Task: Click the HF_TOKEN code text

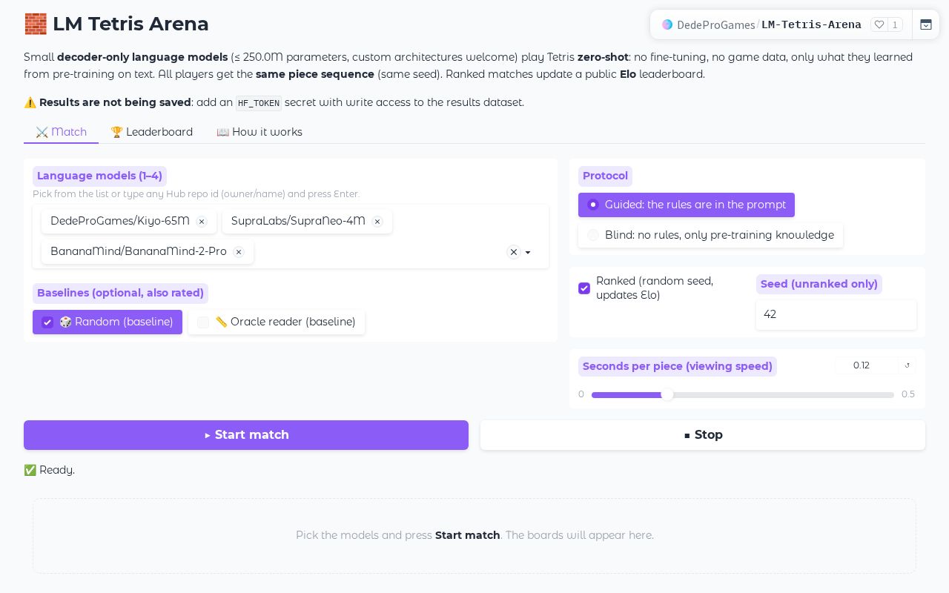Action: point(259,103)
